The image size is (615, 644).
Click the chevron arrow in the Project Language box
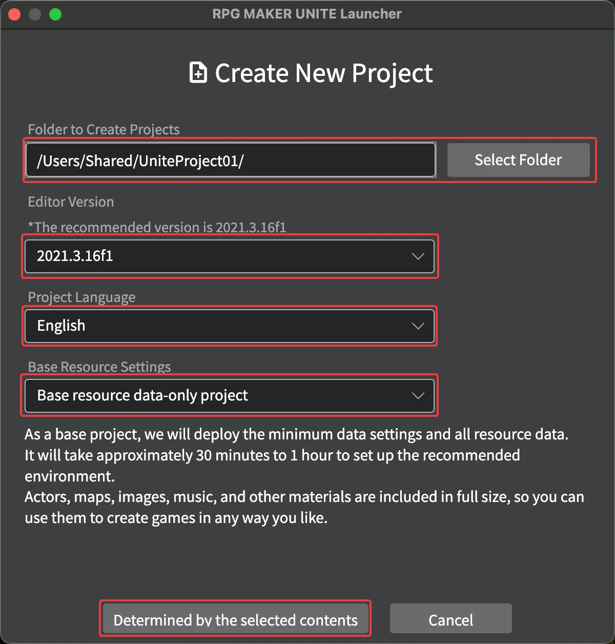[418, 326]
